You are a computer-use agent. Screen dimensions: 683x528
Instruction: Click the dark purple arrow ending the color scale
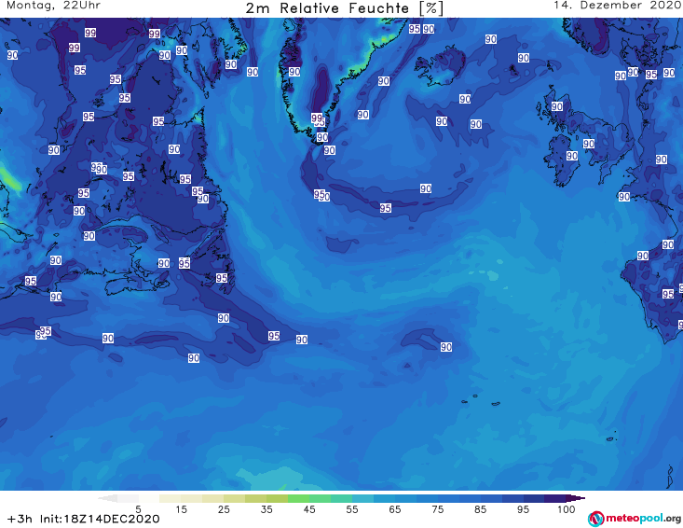point(578,498)
